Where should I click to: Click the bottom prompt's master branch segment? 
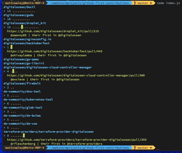(x=143, y=148)
